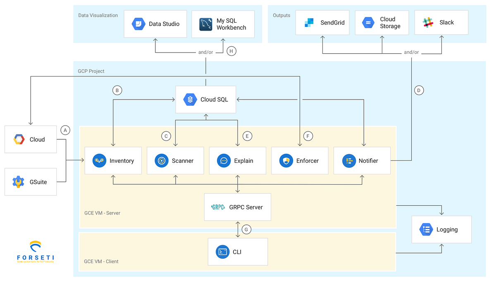Click the circled letter A marker
The height and width of the screenshot is (293, 496).
[x=65, y=130]
